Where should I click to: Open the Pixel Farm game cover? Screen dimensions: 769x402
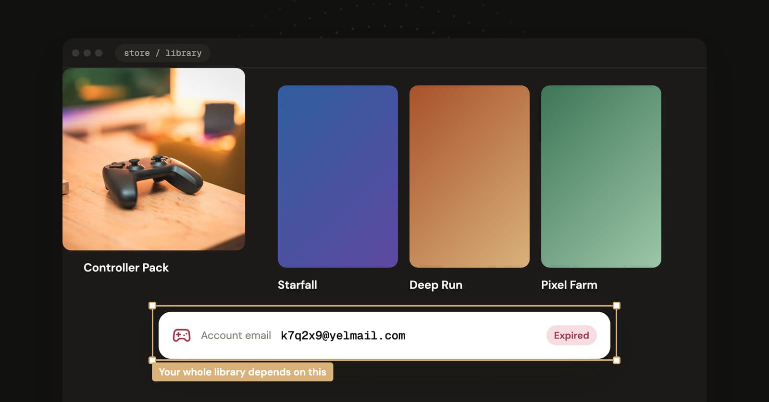click(601, 177)
